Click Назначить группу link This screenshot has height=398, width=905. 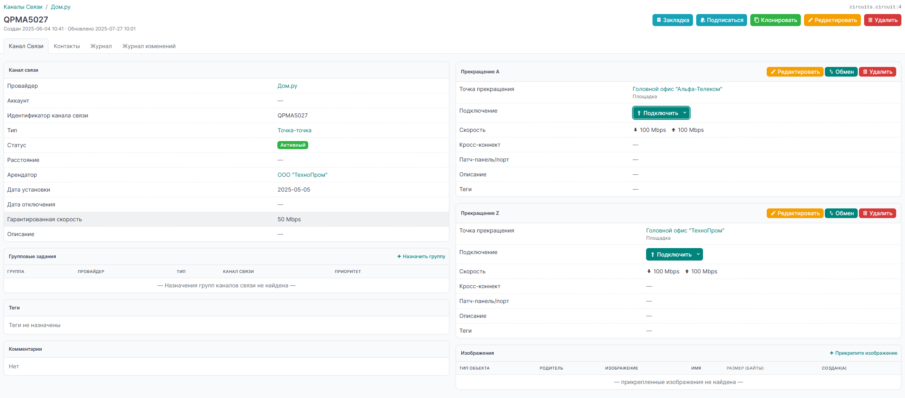tap(421, 257)
